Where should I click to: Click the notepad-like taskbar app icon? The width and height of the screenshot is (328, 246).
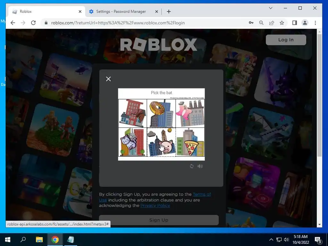point(71,240)
